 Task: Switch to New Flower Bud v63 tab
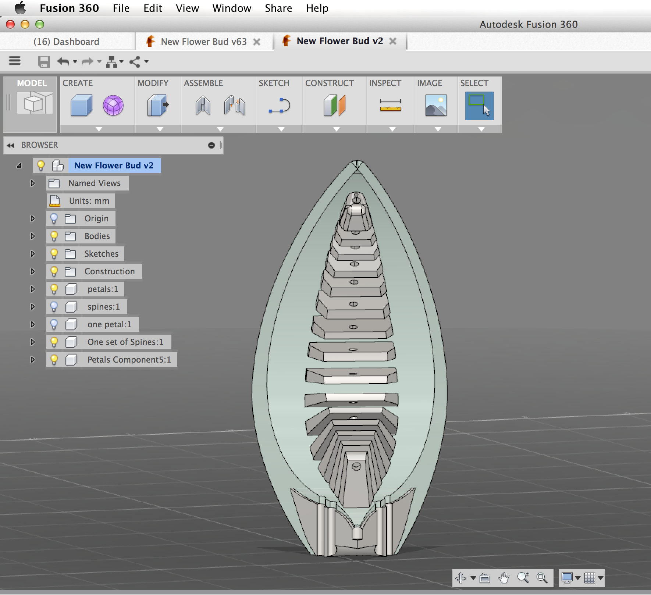click(204, 42)
